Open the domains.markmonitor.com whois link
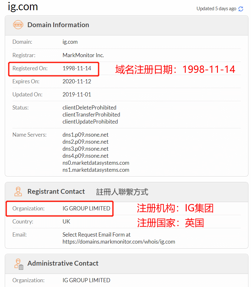The image size is (251, 287). point(119,242)
